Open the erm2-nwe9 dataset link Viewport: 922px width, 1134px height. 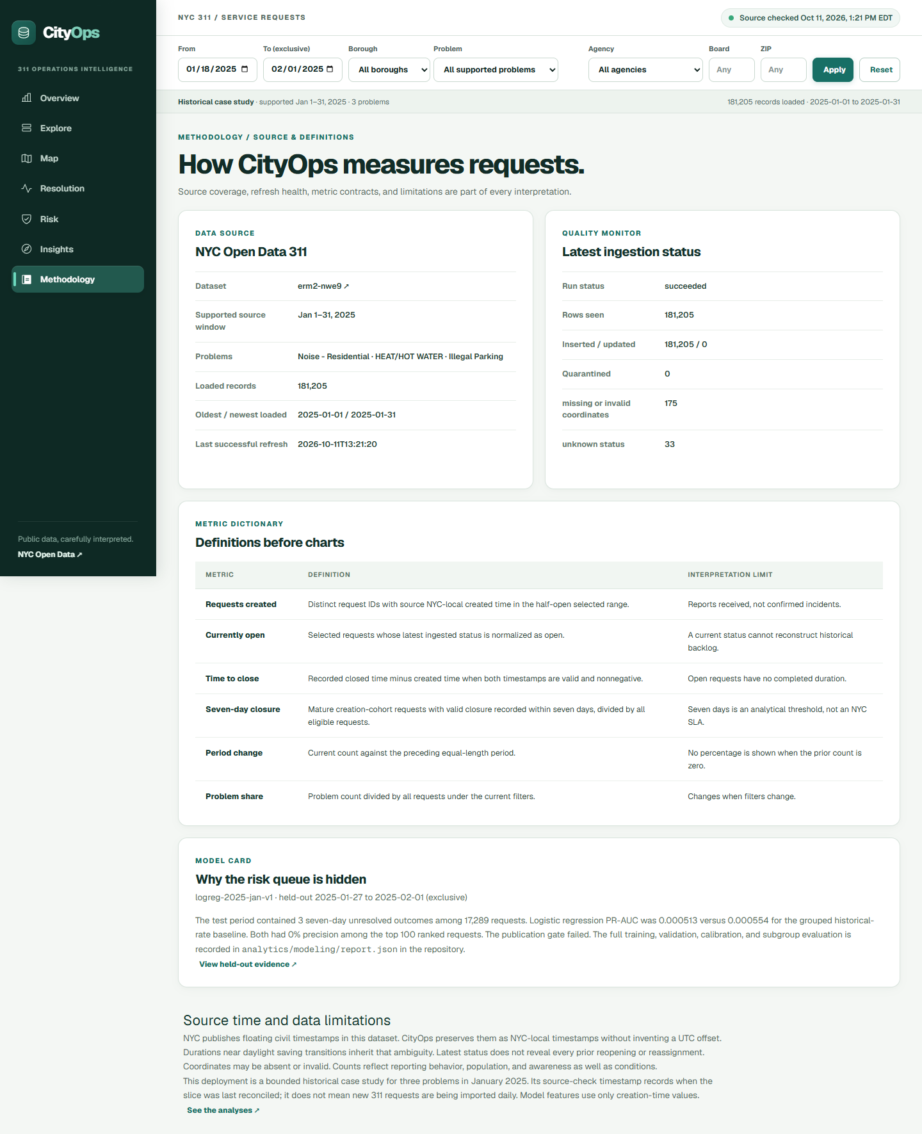point(323,286)
